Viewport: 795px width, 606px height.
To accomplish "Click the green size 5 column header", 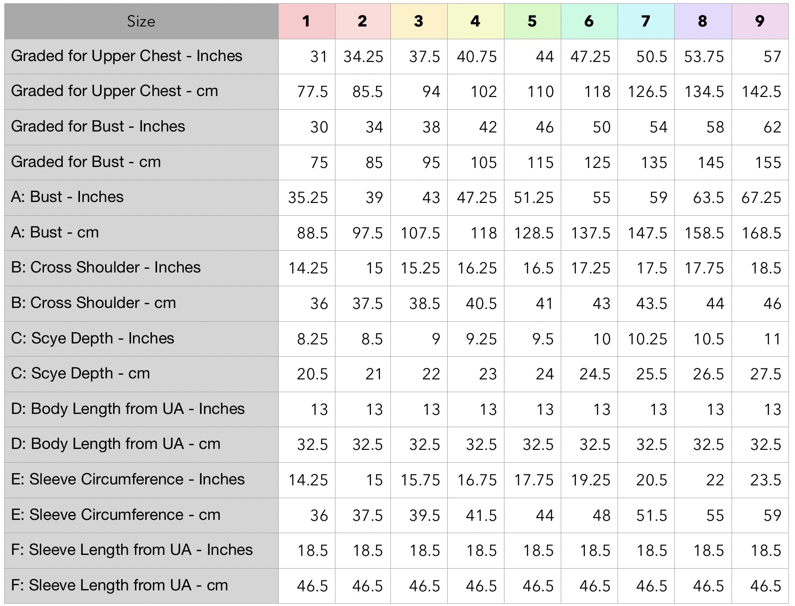I will coord(532,21).
